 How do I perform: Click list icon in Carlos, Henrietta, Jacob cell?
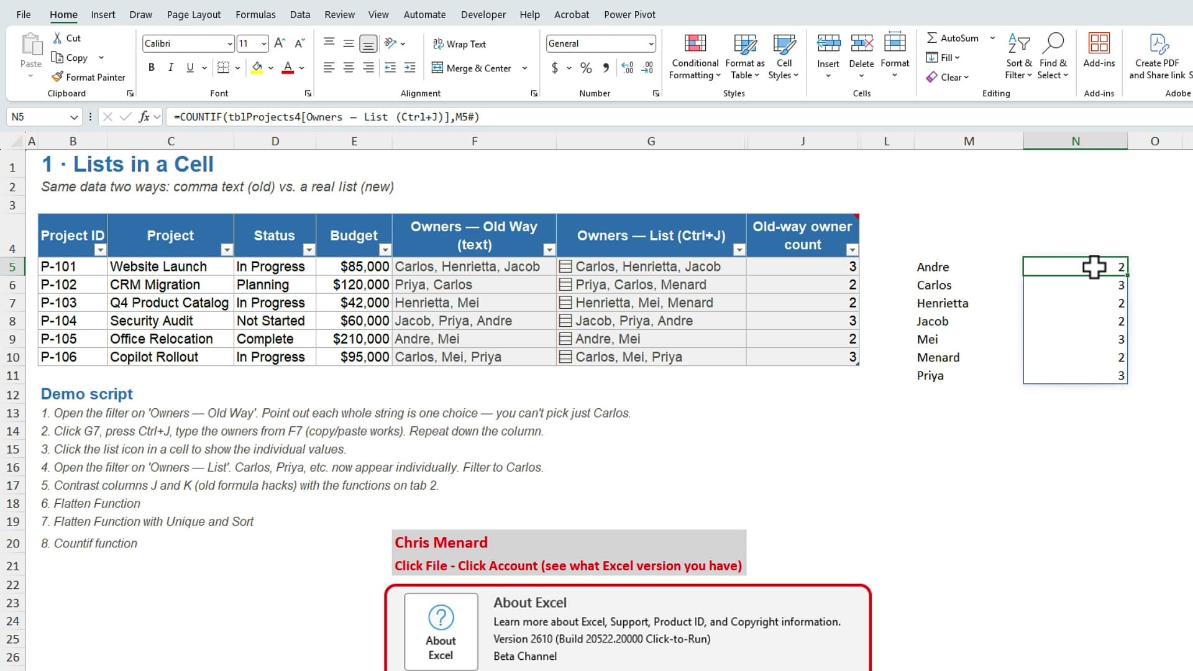tap(565, 267)
